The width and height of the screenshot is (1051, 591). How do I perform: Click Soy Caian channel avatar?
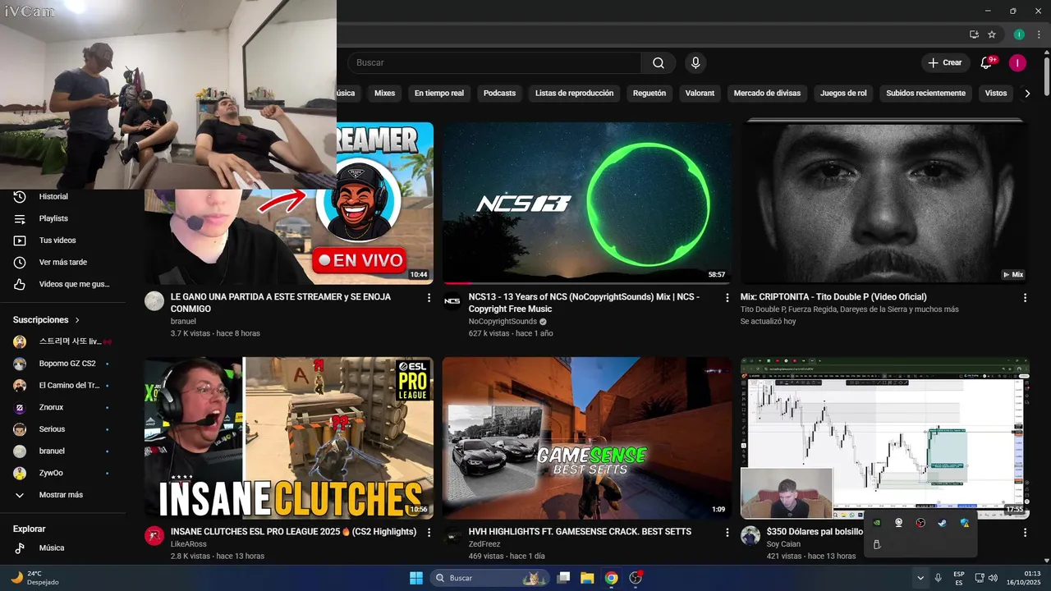click(x=750, y=536)
